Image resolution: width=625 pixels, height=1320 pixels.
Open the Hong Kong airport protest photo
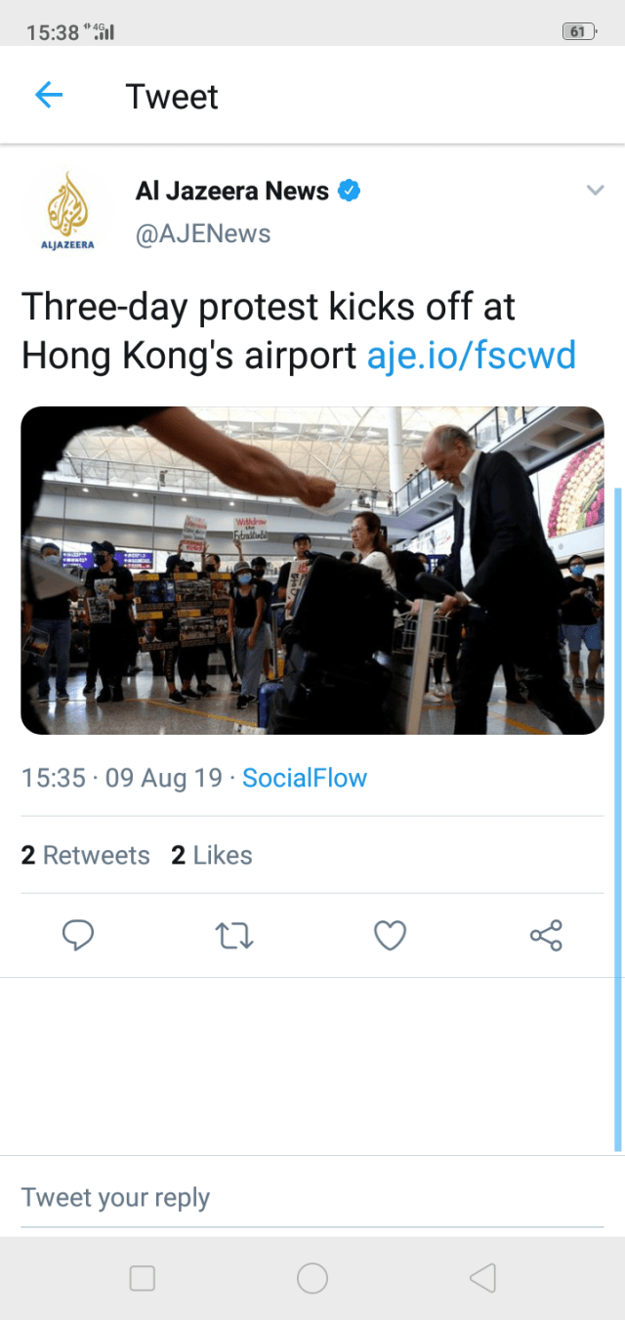pyautogui.click(x=312, y=570)
